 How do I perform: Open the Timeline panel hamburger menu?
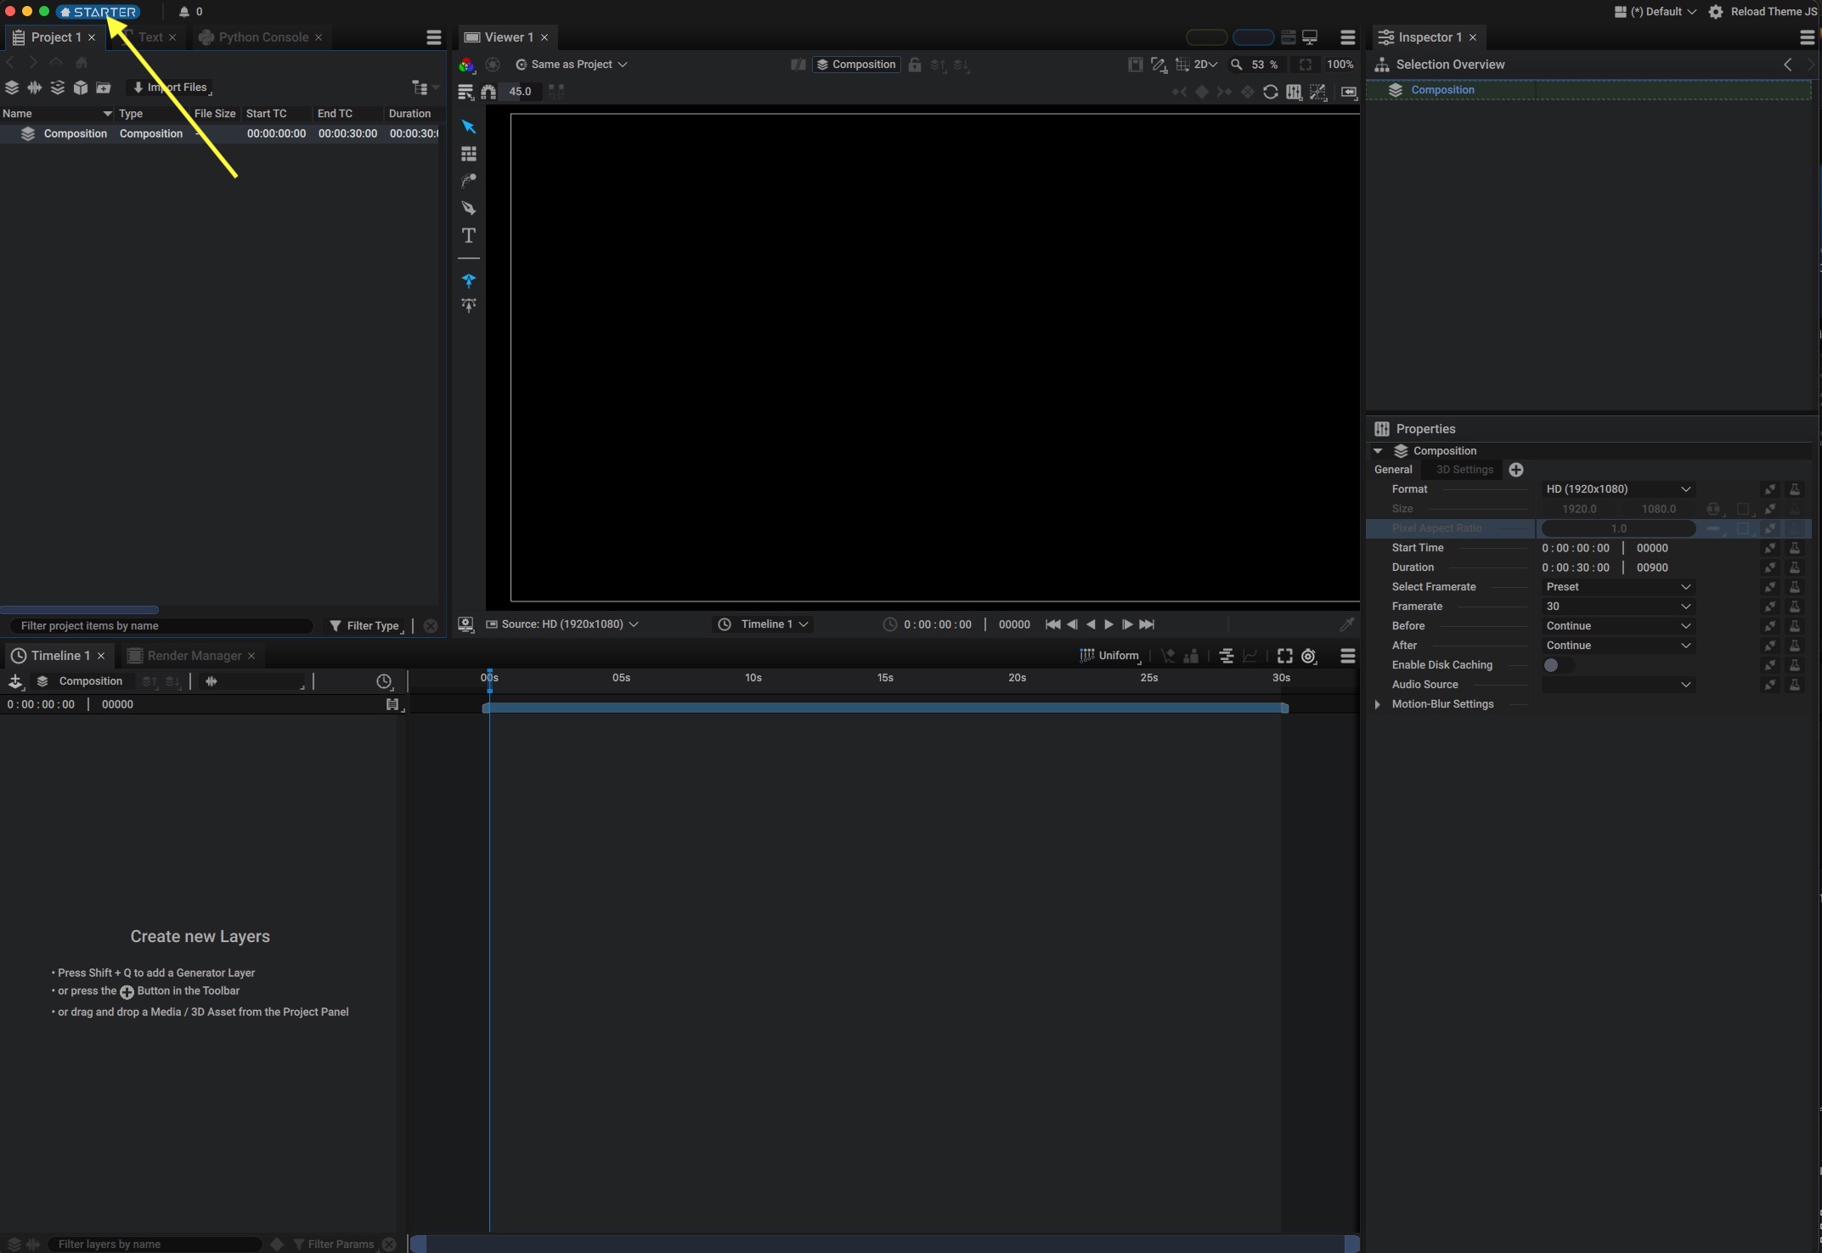coord(1347,656)
